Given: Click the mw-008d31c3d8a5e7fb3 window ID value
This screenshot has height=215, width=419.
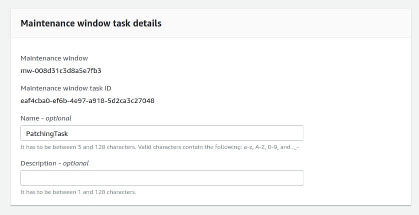Looking at the screenshot, I should tap(57, 70).
